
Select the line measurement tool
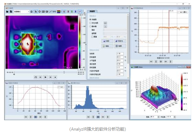[x=50, y=11]
